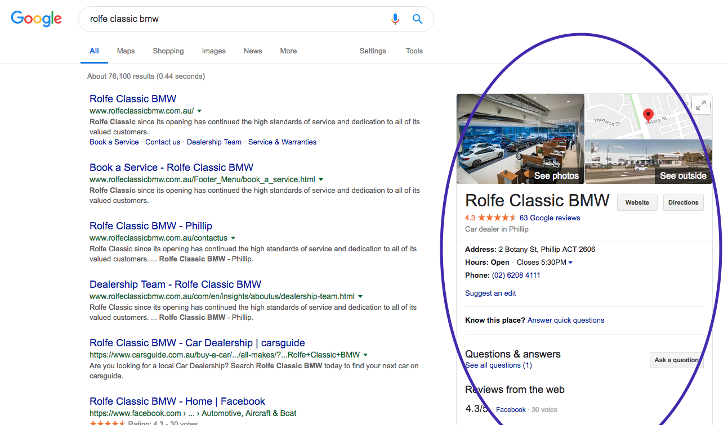Open dropdown arrow beside contactus URL
728x425 pixels.
pos(233,238)
